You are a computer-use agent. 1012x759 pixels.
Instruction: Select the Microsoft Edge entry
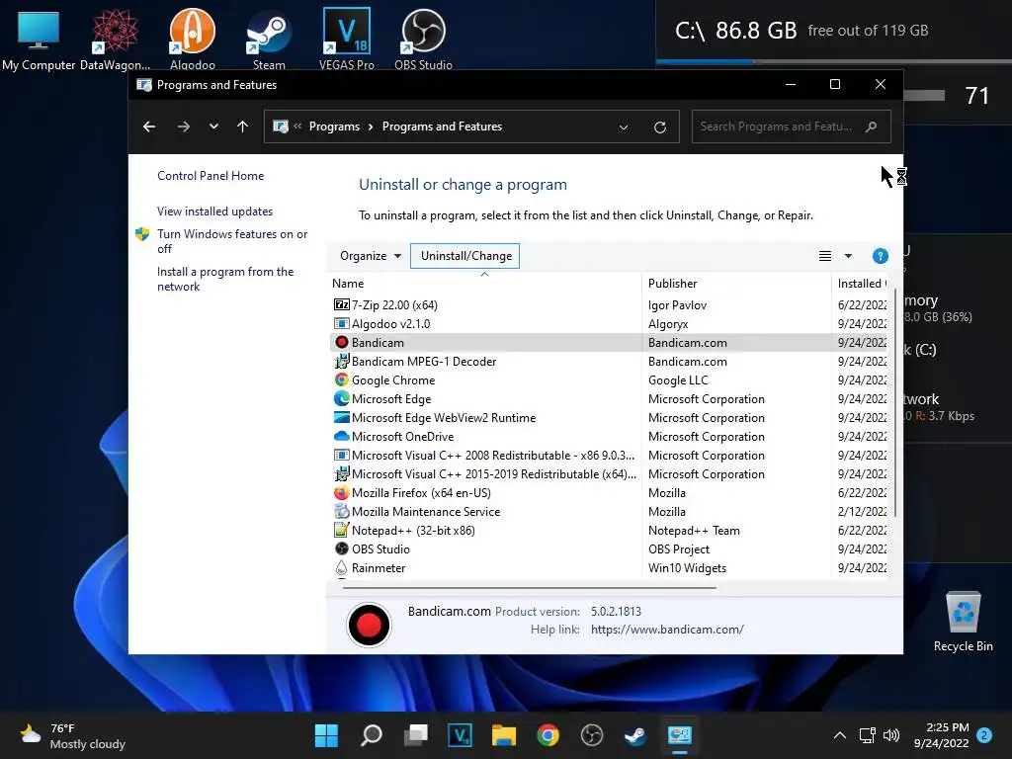(x=609, y=398)
